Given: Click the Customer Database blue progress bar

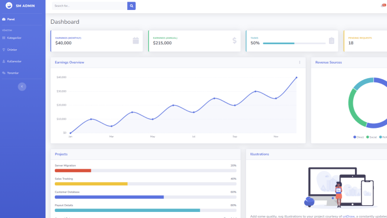Looking at the screenshot, I should click(109, 197).
